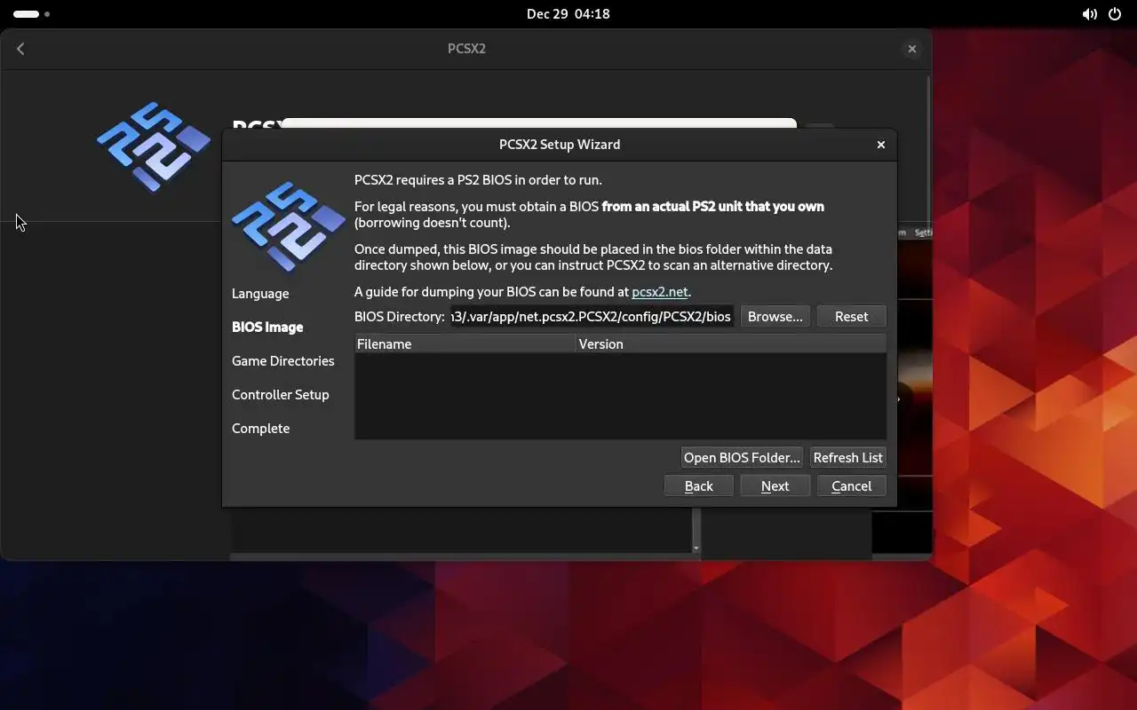Sort BIOS list by Filename column
The image size is (1137, 710).
[465, 344]
